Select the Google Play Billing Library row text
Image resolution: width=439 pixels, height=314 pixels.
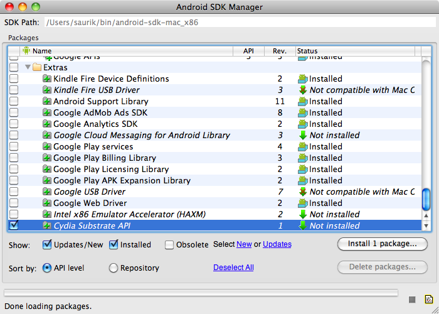point(105,158)
